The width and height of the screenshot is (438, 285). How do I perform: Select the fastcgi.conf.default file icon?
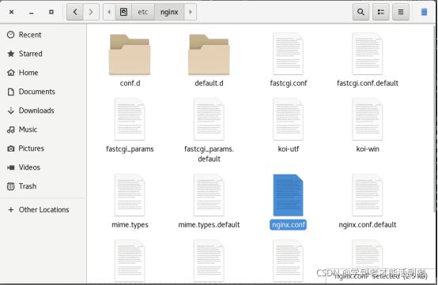(x=368, y=54)
